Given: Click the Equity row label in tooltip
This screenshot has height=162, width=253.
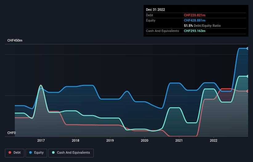Looking at the screenshot, I should [x=151, y=20].
